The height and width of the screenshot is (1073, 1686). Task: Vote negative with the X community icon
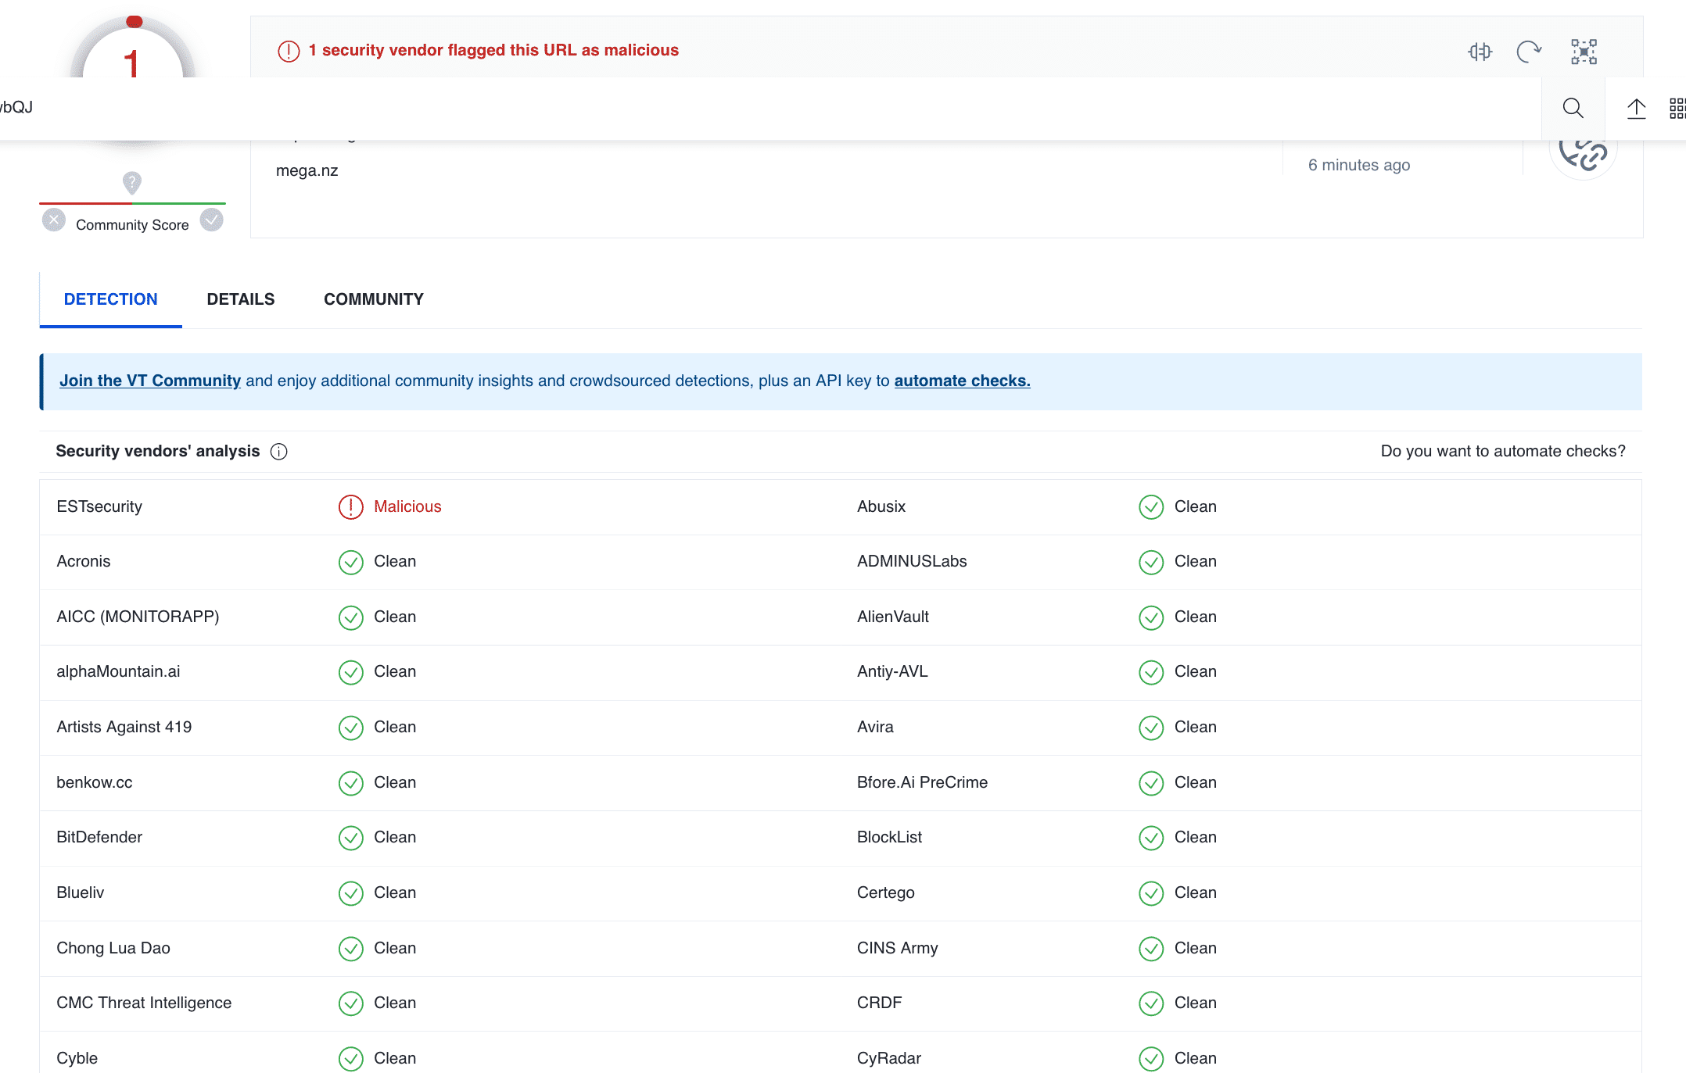click(54, 220)
